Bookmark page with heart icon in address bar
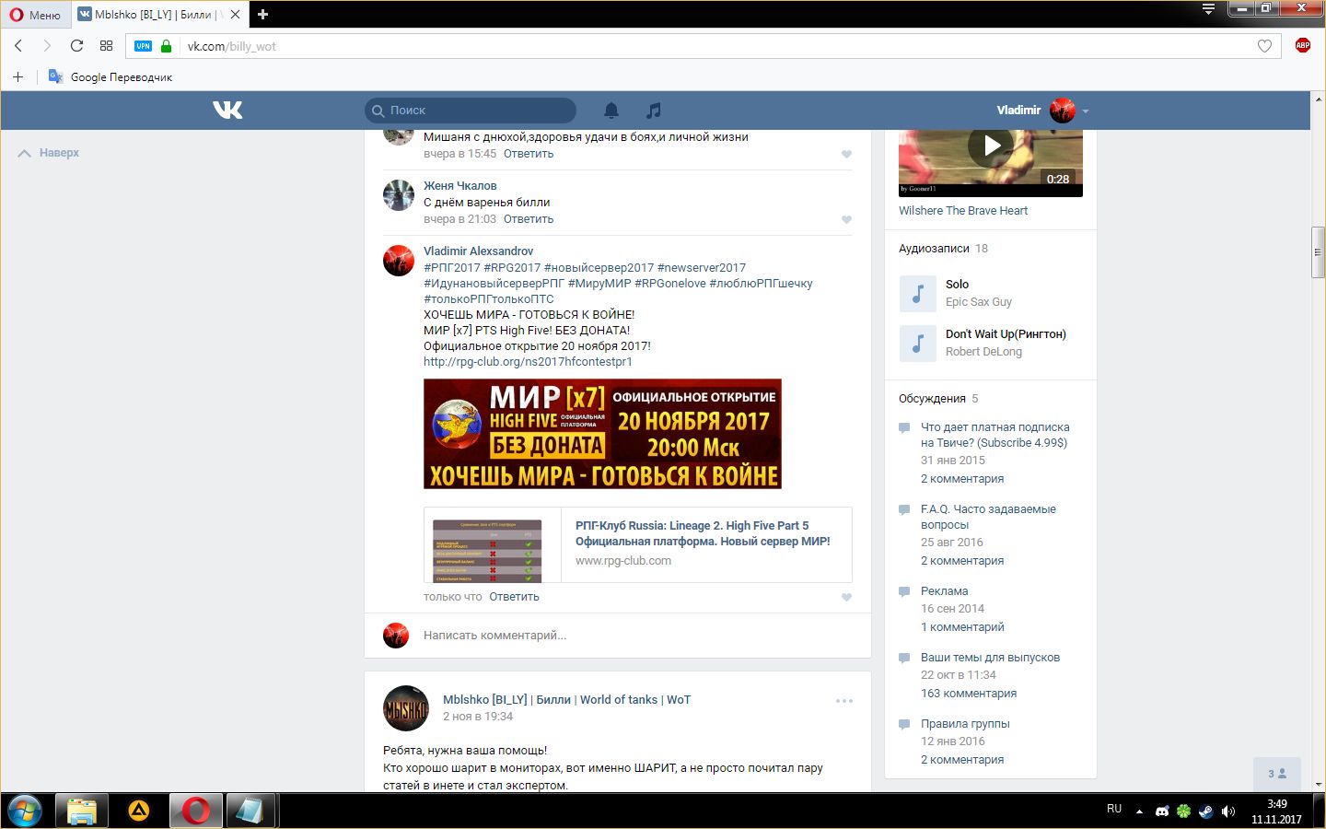Image resolution: width=1326 pixels, height=829 pixels. (1264, 46)
